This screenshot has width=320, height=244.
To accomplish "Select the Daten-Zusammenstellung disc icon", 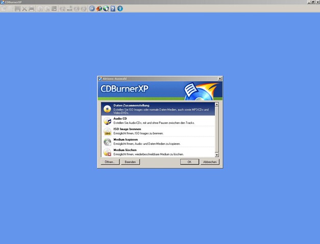I will 107,109.
